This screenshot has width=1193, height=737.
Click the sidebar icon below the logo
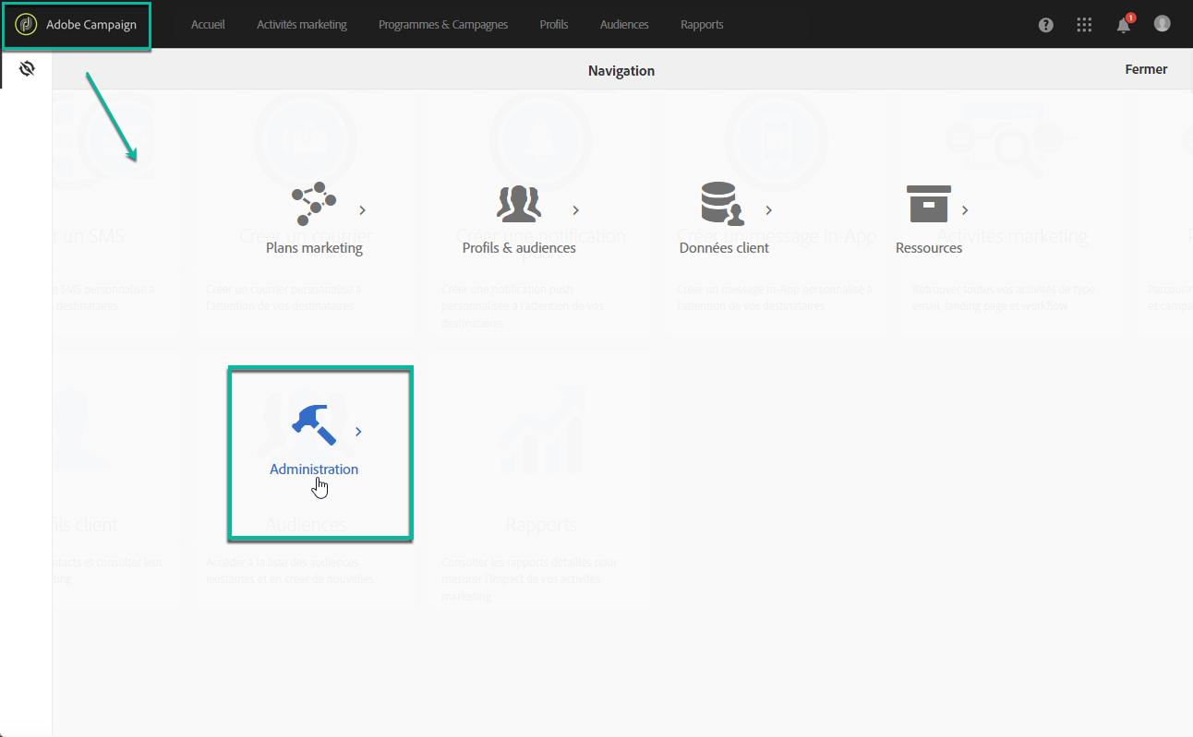click(x=27, y=68)
